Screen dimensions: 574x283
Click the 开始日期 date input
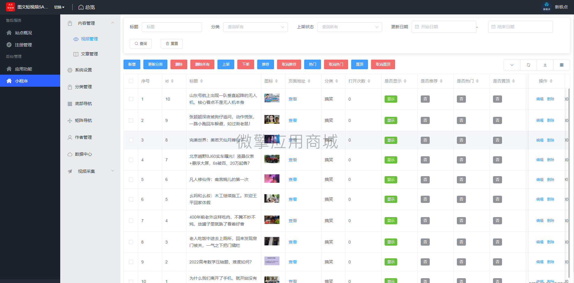pyautogui.click(x=444, y=27)
